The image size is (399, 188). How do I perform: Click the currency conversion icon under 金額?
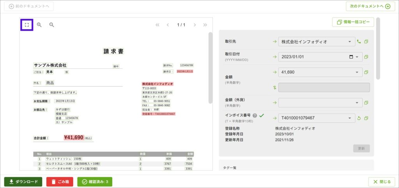pos(274,87)
